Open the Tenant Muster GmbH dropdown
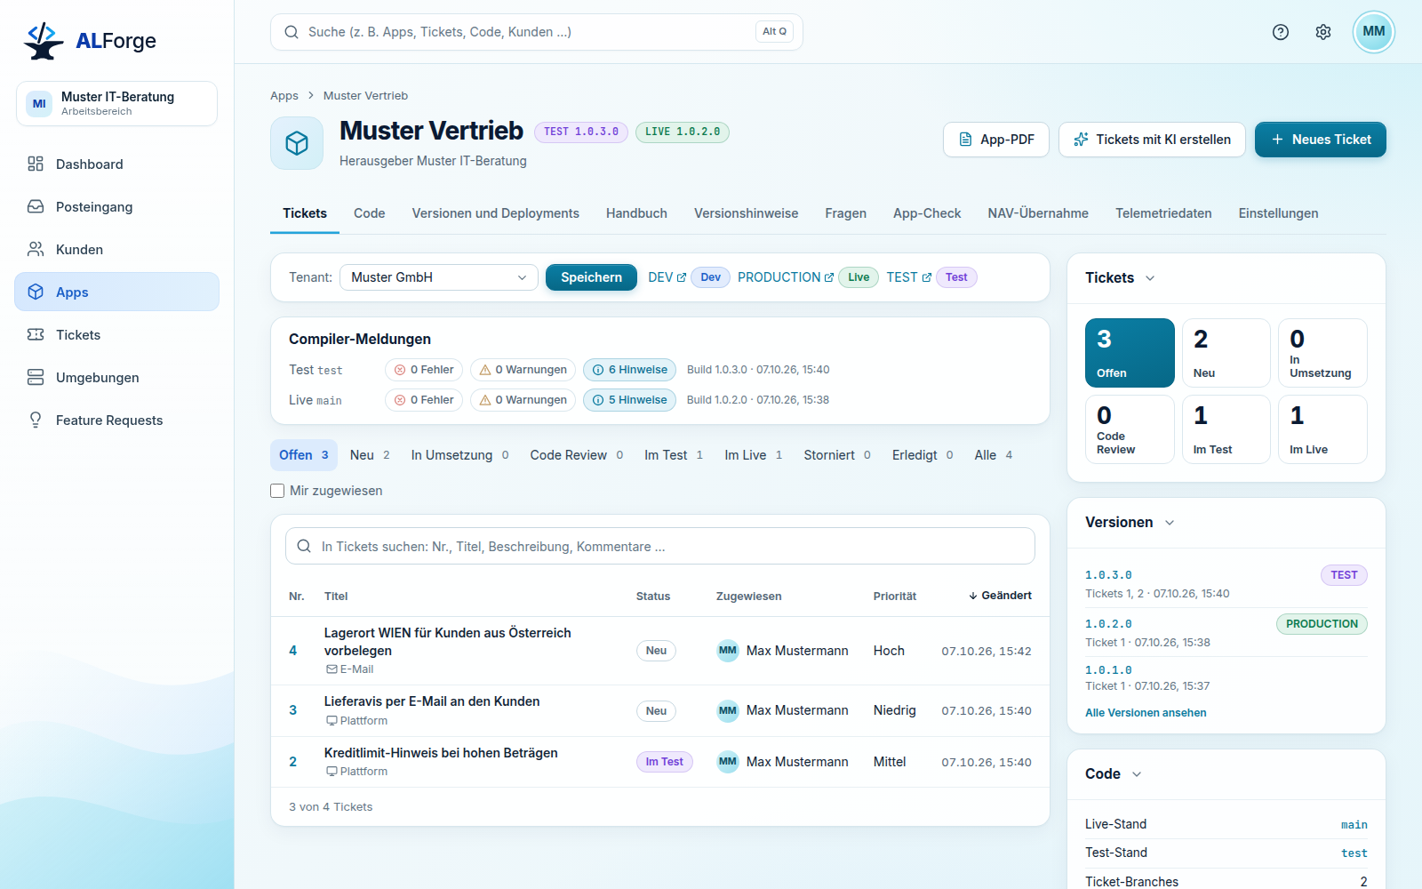Image resolution: width=1422 pixels, height=889 pixels. point(439,277)
